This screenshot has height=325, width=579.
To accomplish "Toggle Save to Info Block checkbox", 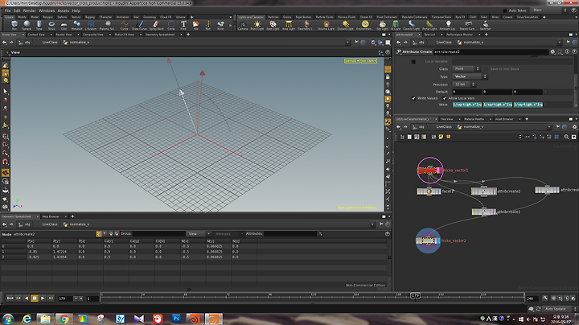I will [x=486, y=69].
